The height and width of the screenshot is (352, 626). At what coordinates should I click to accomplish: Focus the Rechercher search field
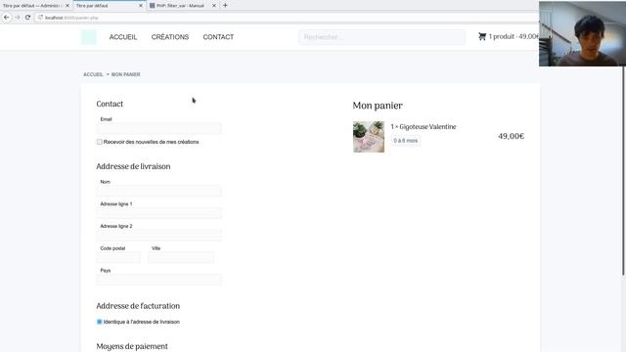click(x=381, y=37)
